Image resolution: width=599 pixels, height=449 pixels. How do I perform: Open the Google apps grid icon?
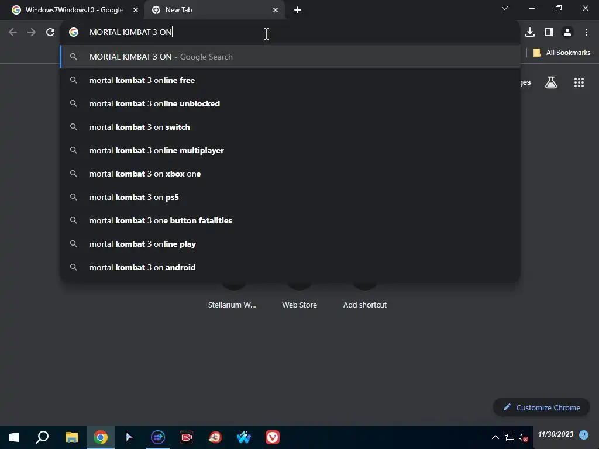pyautogui.click(x=579, y=82)
